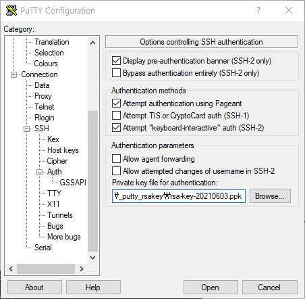Image resolution: width=305 pixels, height=299 pixels.
Task: Open the Host keys category
Action: point(63,150)
